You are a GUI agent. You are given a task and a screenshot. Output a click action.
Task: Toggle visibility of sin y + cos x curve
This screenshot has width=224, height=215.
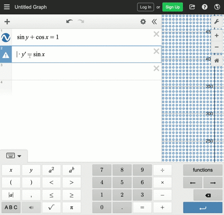tap(6, 37)
